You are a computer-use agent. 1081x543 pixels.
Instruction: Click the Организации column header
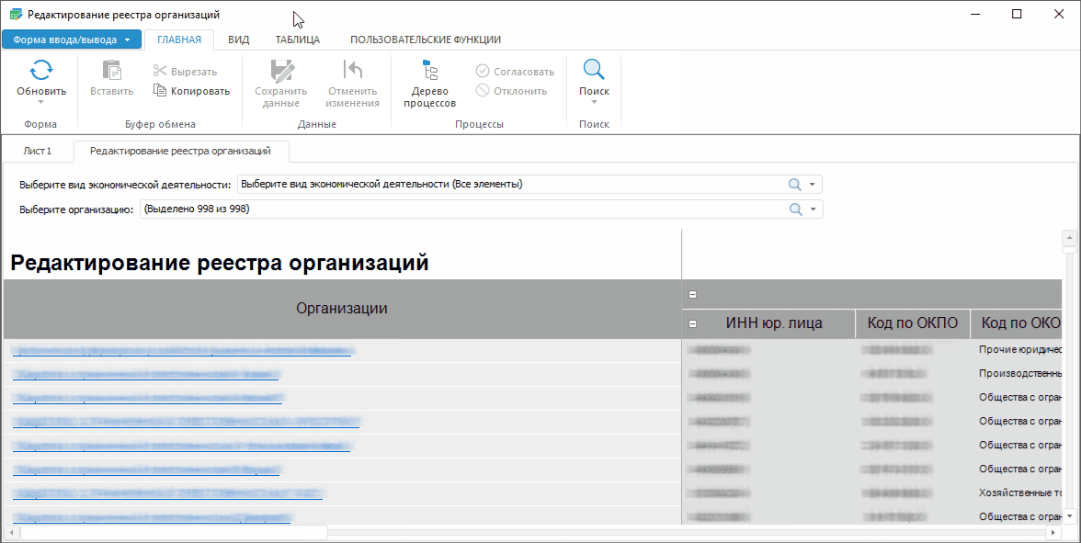point(342,309)
